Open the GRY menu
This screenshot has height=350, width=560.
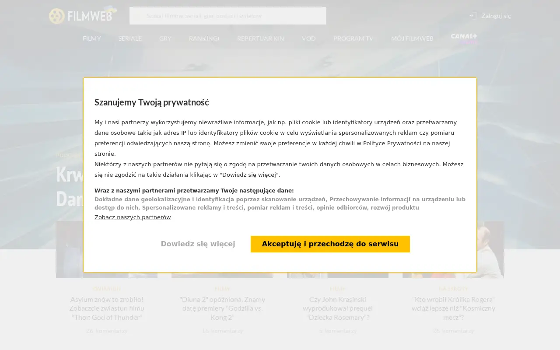[165, 38]
